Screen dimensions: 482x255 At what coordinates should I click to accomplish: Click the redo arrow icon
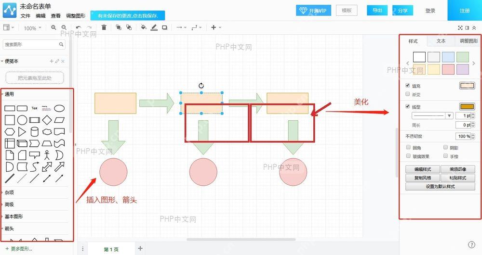point(89,27)
